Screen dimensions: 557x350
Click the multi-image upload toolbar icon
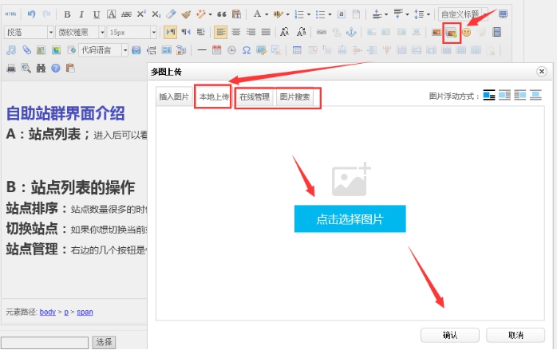tap(452, 32)
